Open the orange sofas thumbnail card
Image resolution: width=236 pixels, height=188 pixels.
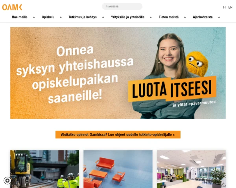point(118,169)
